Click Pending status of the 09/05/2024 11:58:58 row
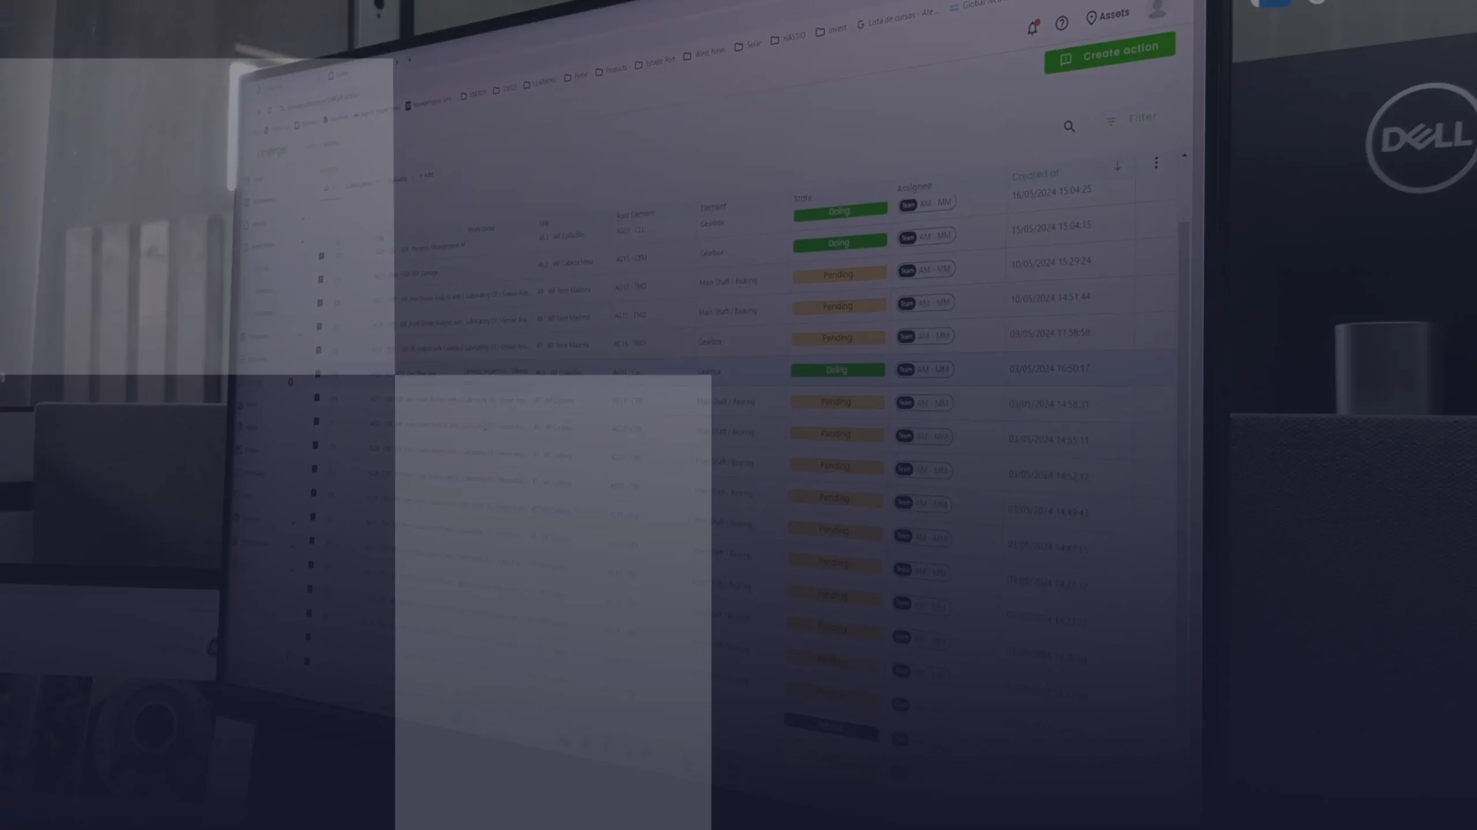 tap(838, 338)
